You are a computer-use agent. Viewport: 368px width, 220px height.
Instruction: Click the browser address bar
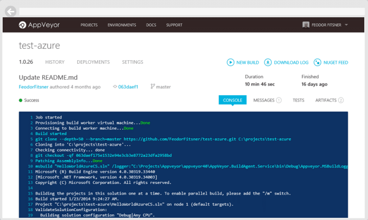(x=192, y=11)
